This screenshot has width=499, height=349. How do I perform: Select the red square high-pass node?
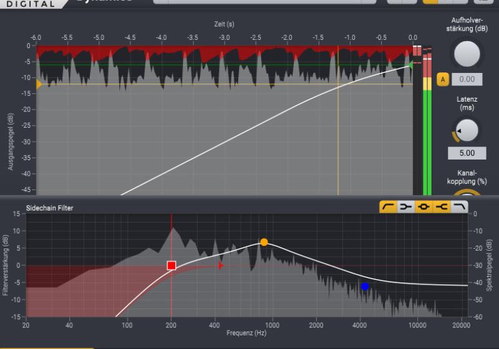point(172,265)
